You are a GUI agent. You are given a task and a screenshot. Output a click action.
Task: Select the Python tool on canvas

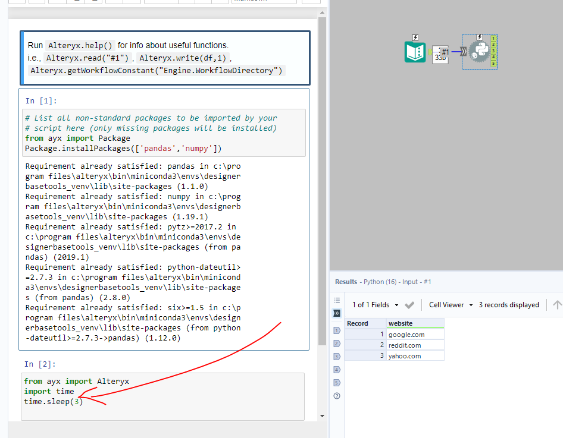click(479, 52)
